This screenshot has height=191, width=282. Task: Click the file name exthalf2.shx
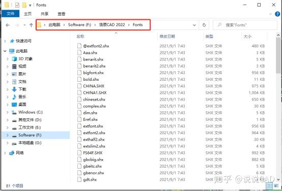pos(94,140)
